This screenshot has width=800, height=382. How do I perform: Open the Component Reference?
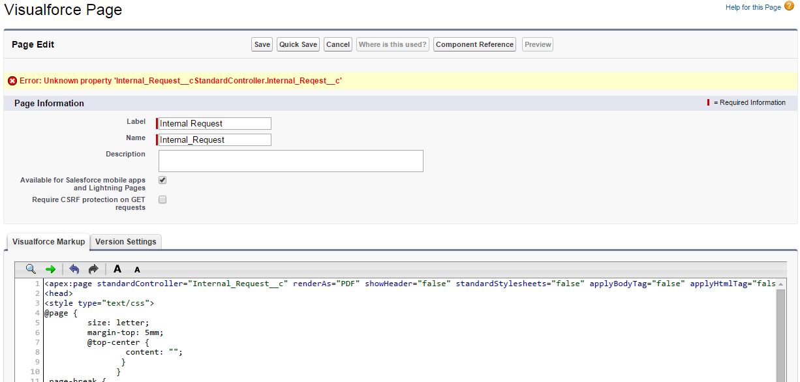[x=474, y=44]
